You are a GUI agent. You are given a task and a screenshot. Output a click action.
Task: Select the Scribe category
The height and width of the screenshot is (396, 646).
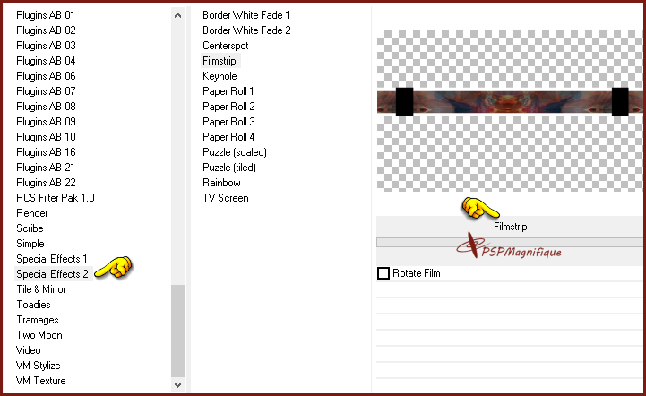(x=30, y=228)
